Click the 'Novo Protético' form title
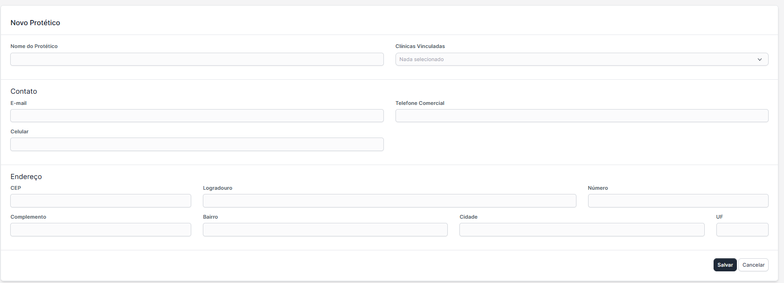The width and height of the screenshot is (784, 283). tap(35, 23)
